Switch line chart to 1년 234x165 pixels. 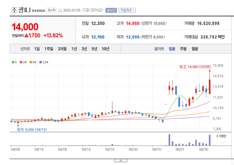(74, 49)
